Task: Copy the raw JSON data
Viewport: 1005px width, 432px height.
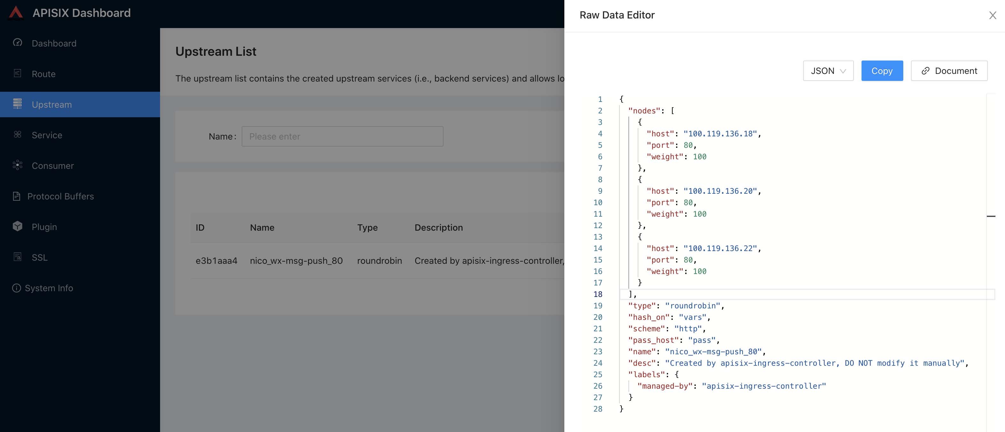Action: [x=882, y=71]
